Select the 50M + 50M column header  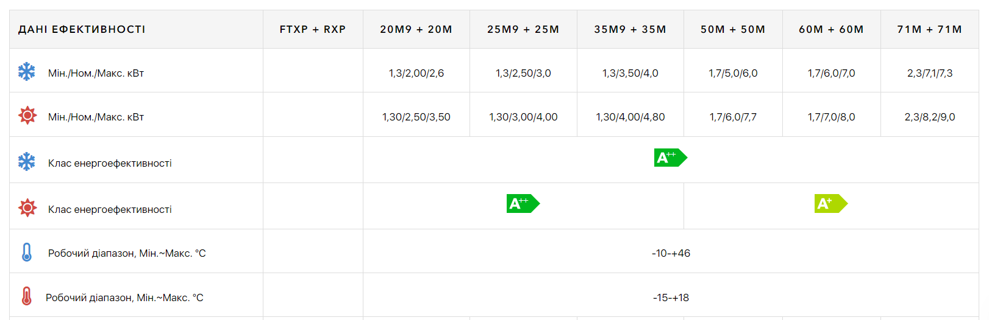[733, 29]
